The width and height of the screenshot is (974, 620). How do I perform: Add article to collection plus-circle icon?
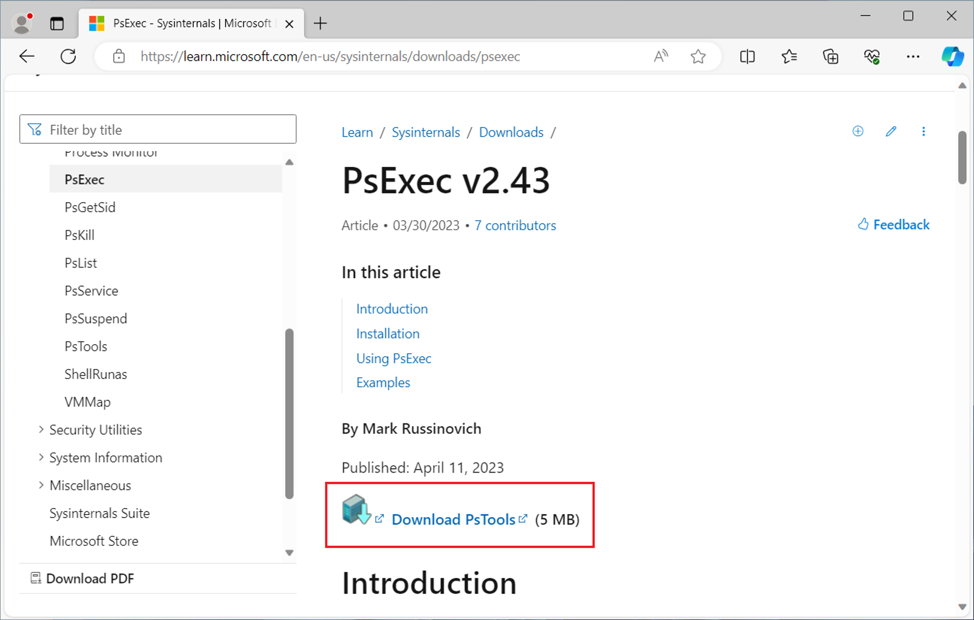pos(858,131)
